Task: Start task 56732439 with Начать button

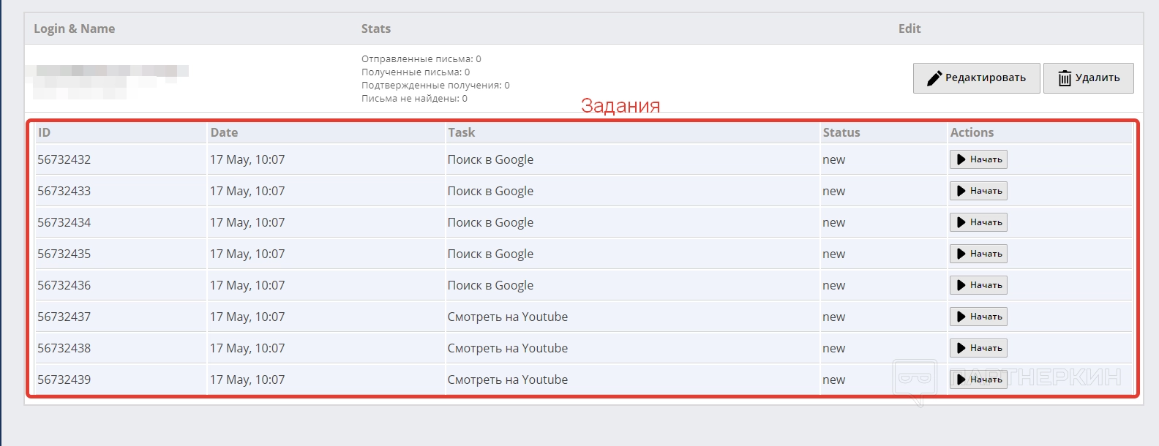Action: pyautogui.click(x=978, y=379)
